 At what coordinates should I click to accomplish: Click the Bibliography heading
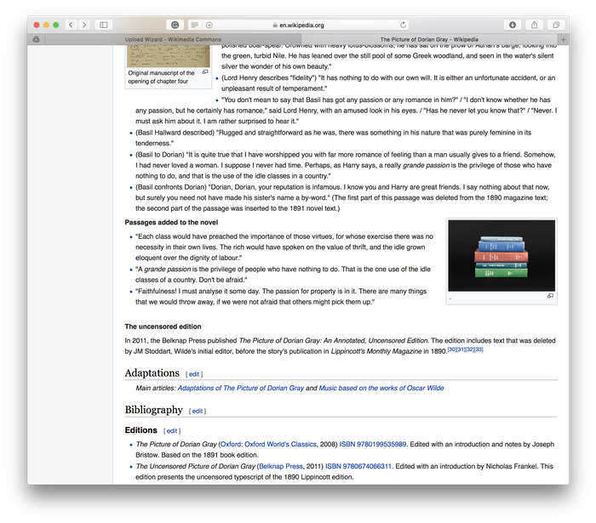pos(153,410)
